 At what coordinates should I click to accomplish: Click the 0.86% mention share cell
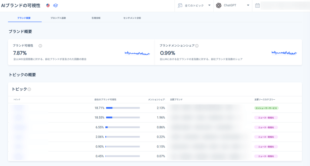161,127
